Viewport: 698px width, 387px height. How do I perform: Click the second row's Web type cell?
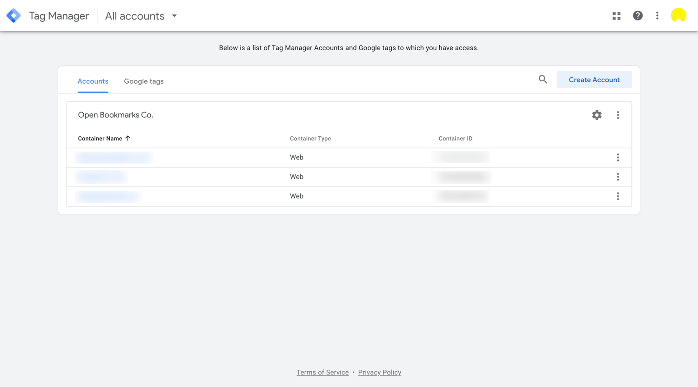click(296, 177)
